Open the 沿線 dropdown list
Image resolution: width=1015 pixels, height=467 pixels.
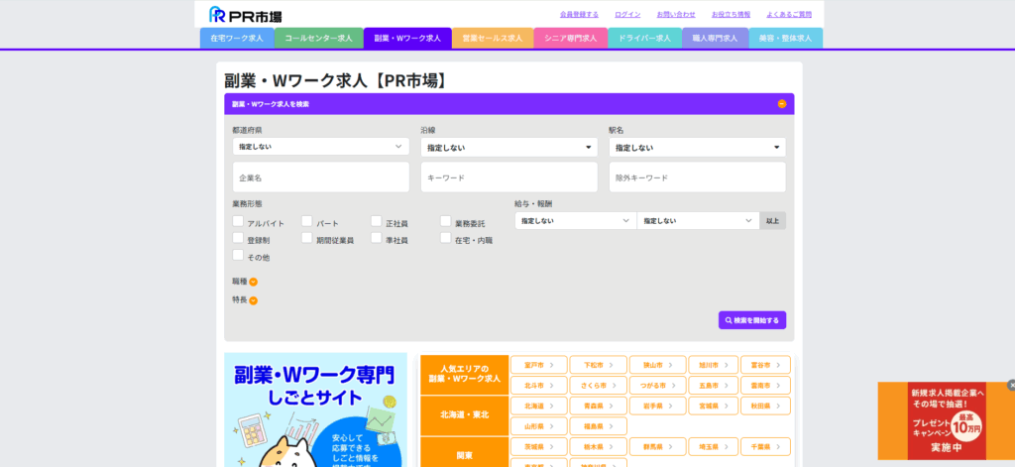(508, 148)
